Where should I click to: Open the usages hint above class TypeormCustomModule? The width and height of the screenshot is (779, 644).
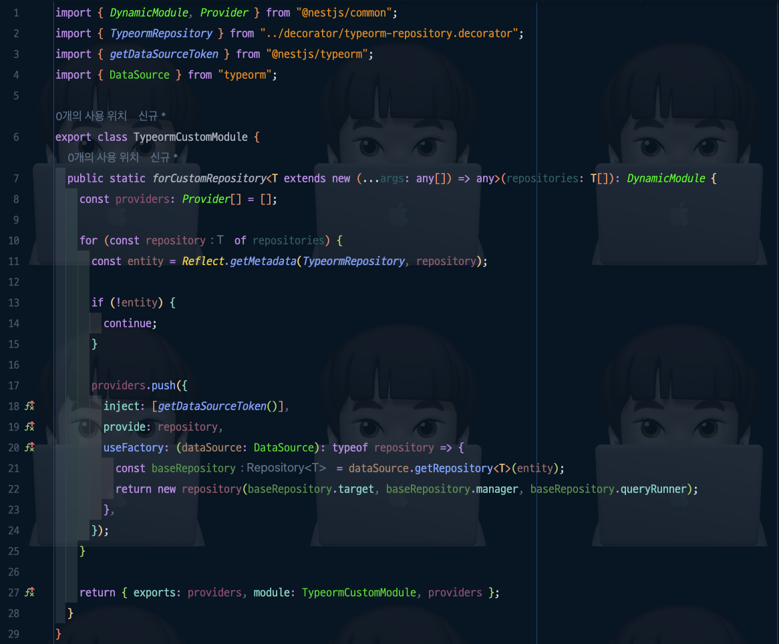point(92,116)
